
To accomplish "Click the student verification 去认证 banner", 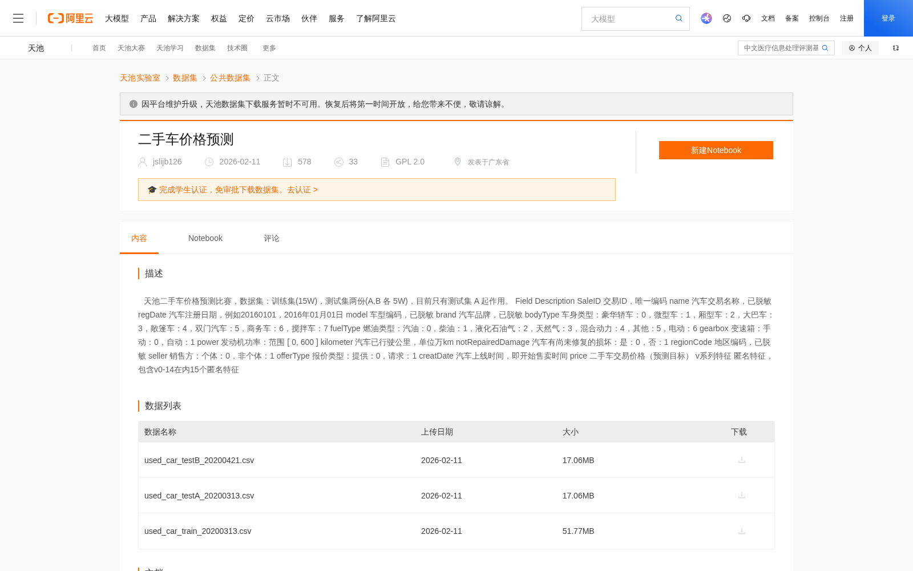I will pos(377,190).
